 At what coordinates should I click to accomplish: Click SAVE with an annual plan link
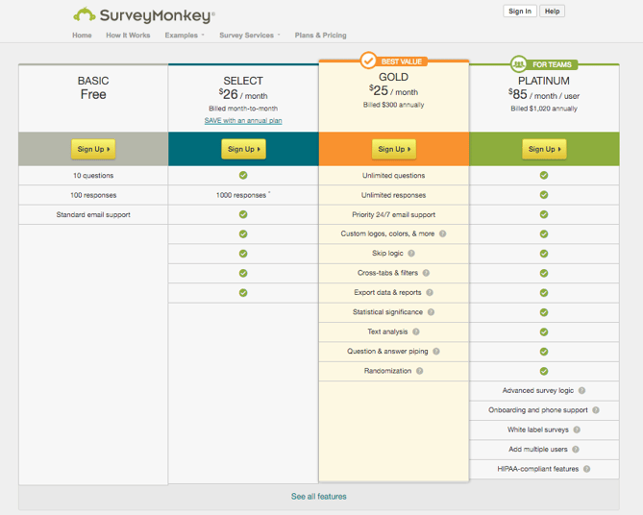tap(243, 120)
